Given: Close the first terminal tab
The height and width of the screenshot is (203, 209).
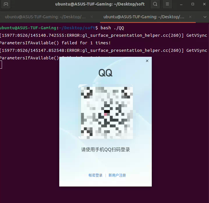Looking at the screenshot, I should click(x=92, y=17).
